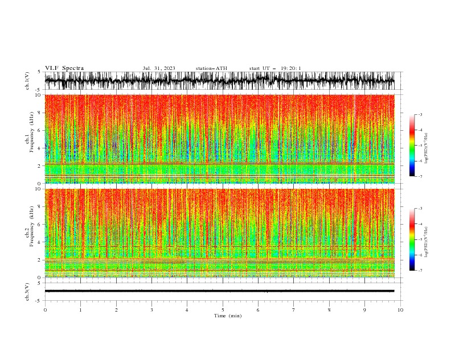Click the ch.2 color bar log(PSD) unit label
Screen dimensions: 451x348
coord(427,242)
